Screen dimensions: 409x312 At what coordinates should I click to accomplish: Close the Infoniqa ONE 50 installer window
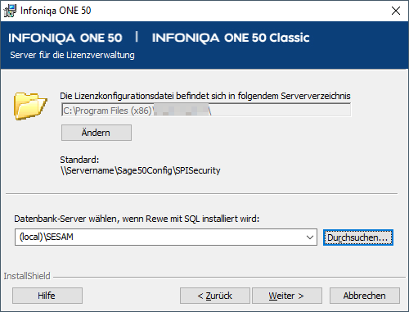tap(396, 11)
